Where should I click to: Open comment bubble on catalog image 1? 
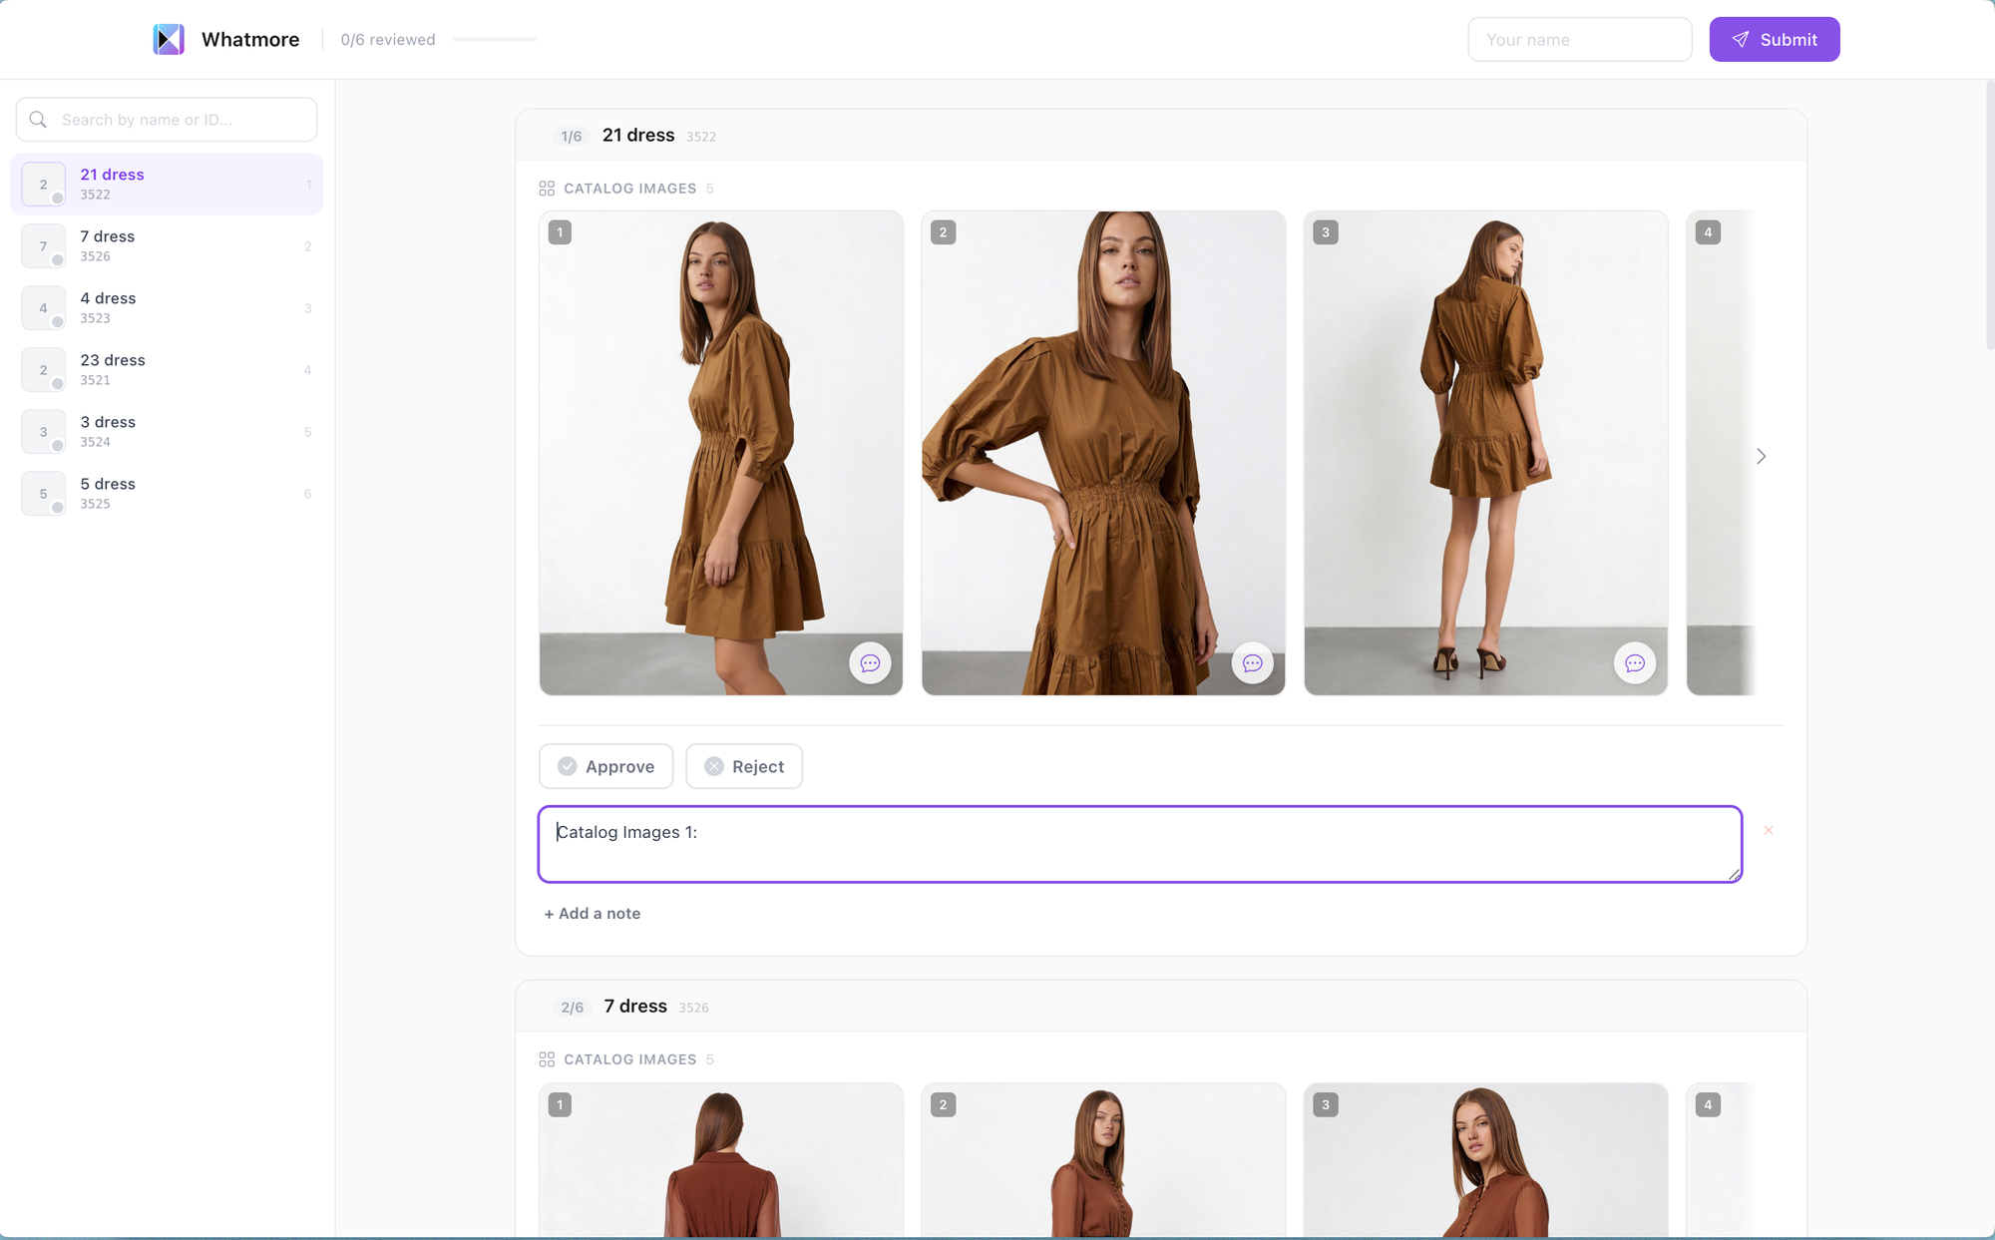870,663
